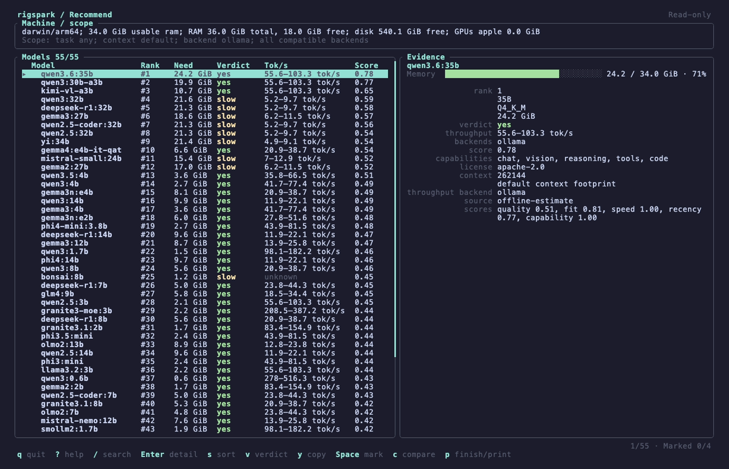Click the Model column header
This screenshot has width=729, height=469.
(43, 66)
